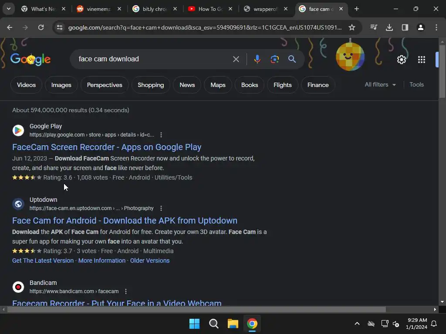Filter results by Videos
The image size is (446, 334).
click(x=26, y=85)
